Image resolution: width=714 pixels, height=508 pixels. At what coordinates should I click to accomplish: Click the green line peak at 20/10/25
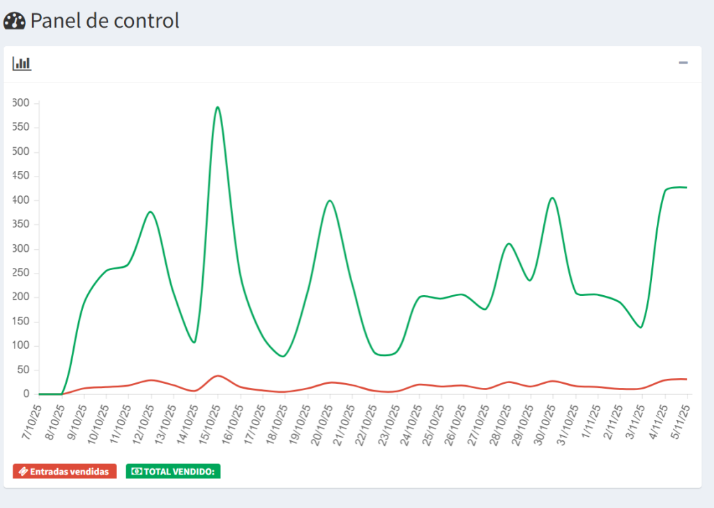point(330,201)
